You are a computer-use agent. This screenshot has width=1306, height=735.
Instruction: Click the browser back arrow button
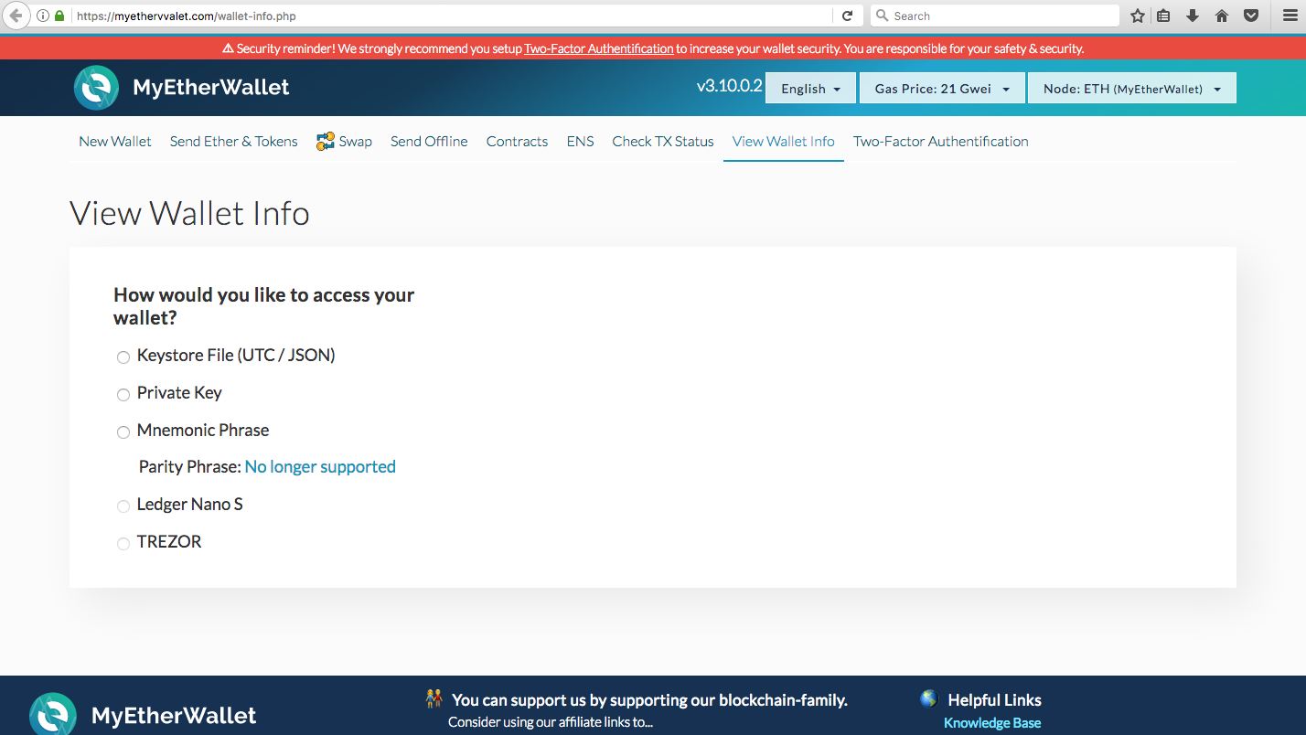click(15, 16)
